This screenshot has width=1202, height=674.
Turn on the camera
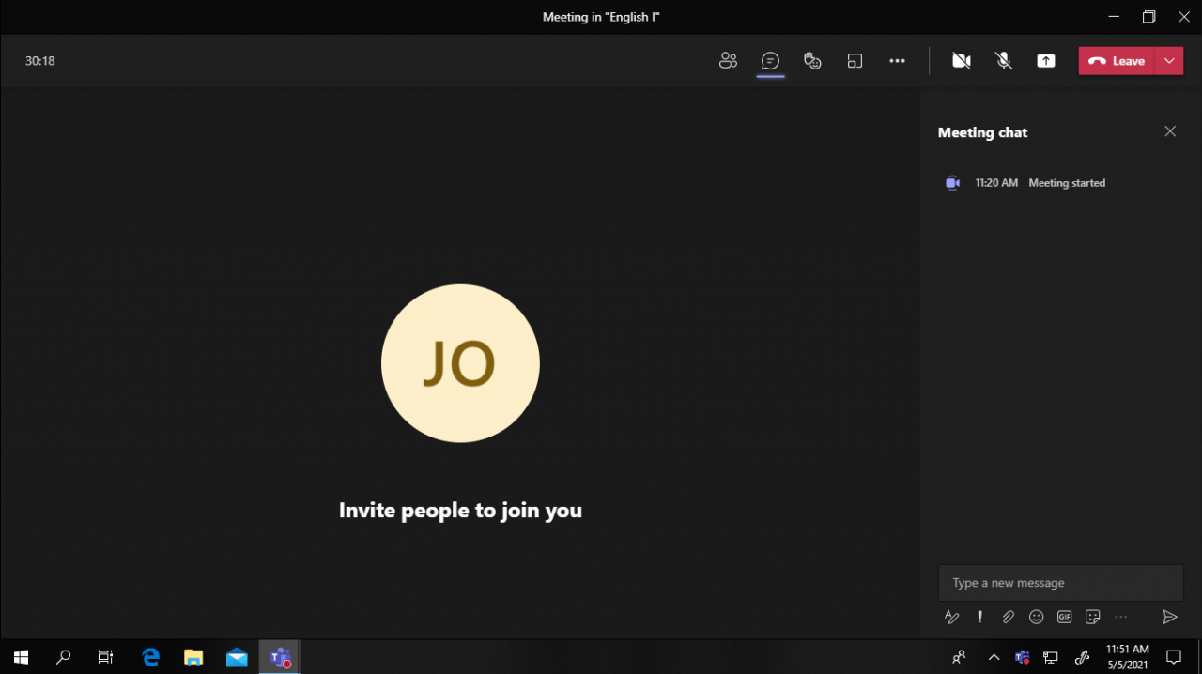coord(961,61)
